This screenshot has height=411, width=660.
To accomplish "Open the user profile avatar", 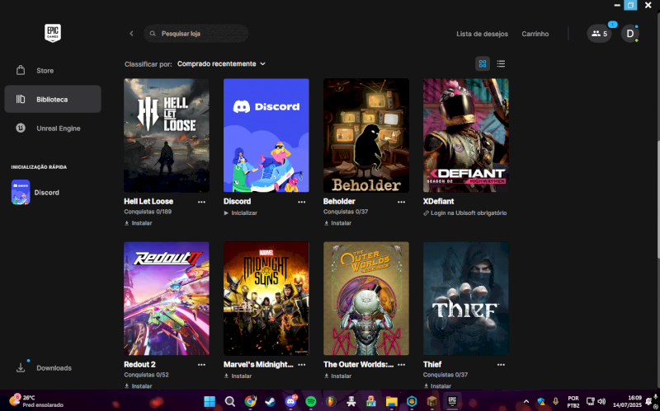I will (629, 34).
